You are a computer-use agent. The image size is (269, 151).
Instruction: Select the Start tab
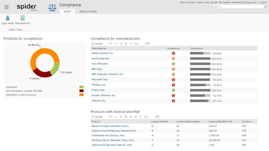click(x=67, y=12)
